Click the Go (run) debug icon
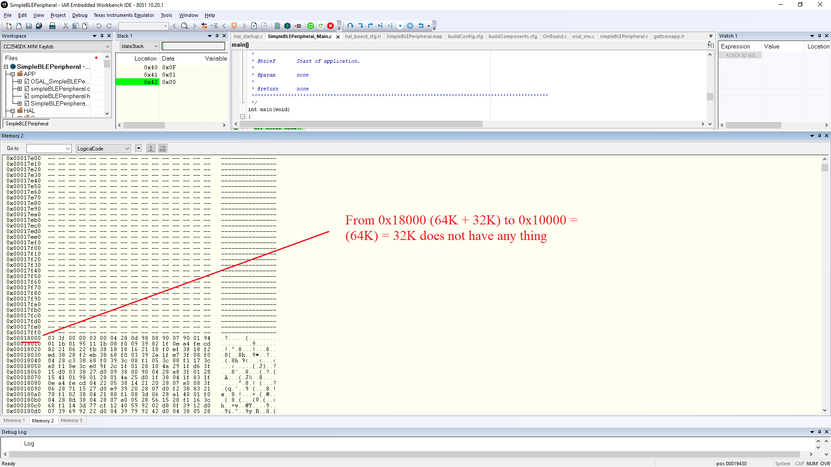 [x=400, y=26]
